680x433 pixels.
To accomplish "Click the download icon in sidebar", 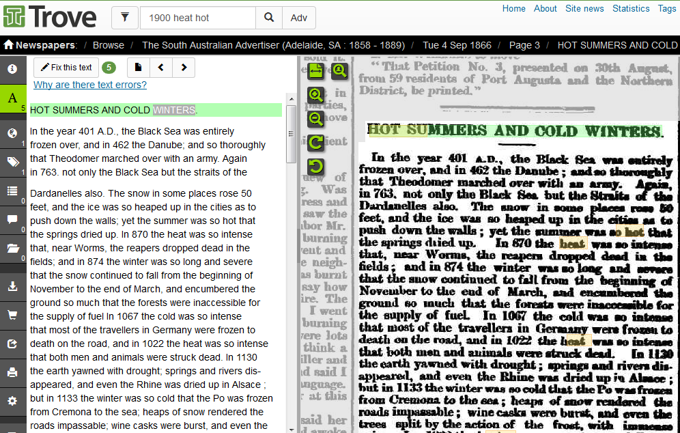I will (x=12, y=286).
